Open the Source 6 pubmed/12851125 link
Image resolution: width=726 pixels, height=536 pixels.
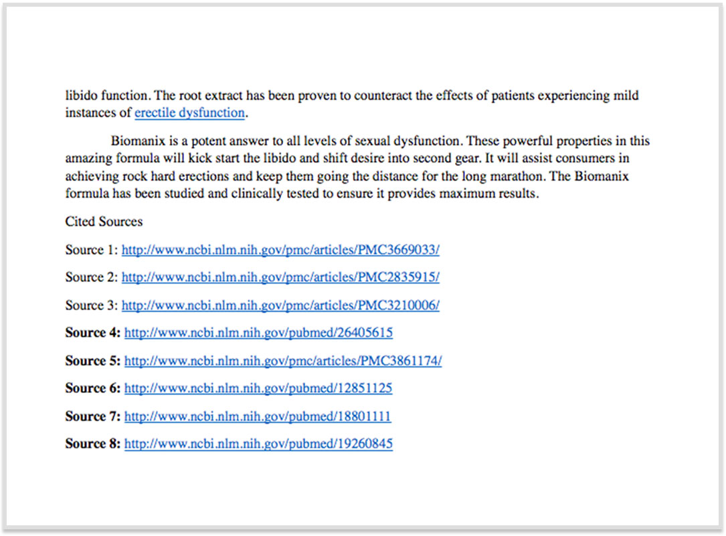point(258,388)
